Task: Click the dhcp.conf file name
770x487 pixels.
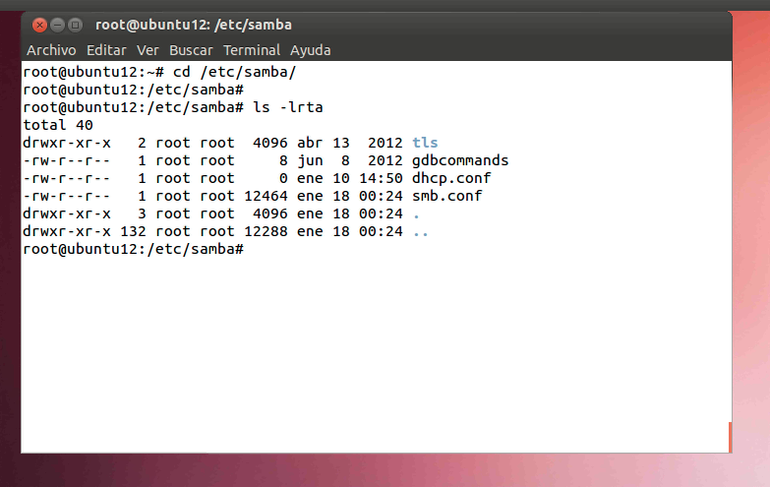Action: [451, 178]
